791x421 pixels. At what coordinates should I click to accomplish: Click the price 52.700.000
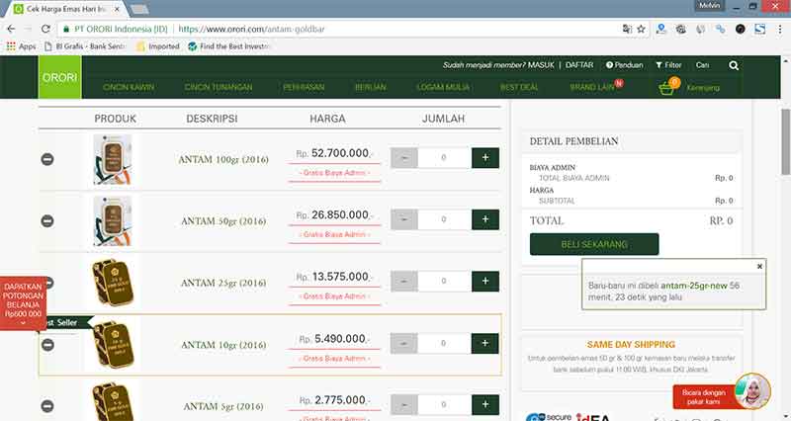point(340,153)
